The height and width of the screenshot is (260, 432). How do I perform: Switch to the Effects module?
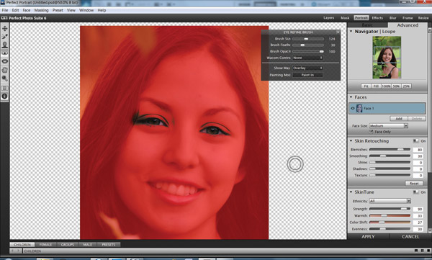pos(377,18)
